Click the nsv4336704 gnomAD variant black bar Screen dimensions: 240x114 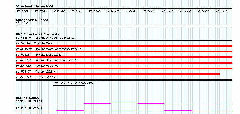124,40
